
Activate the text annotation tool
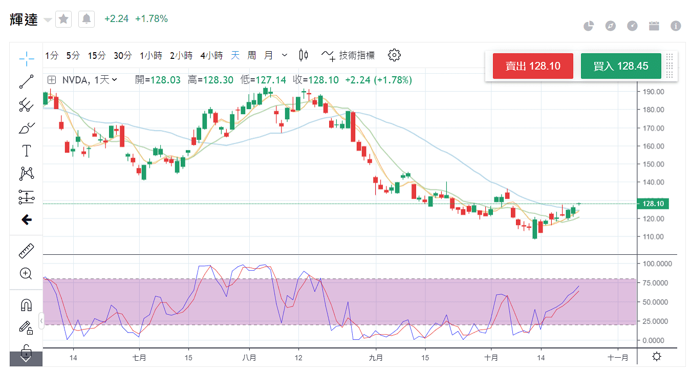click(26, 150)
